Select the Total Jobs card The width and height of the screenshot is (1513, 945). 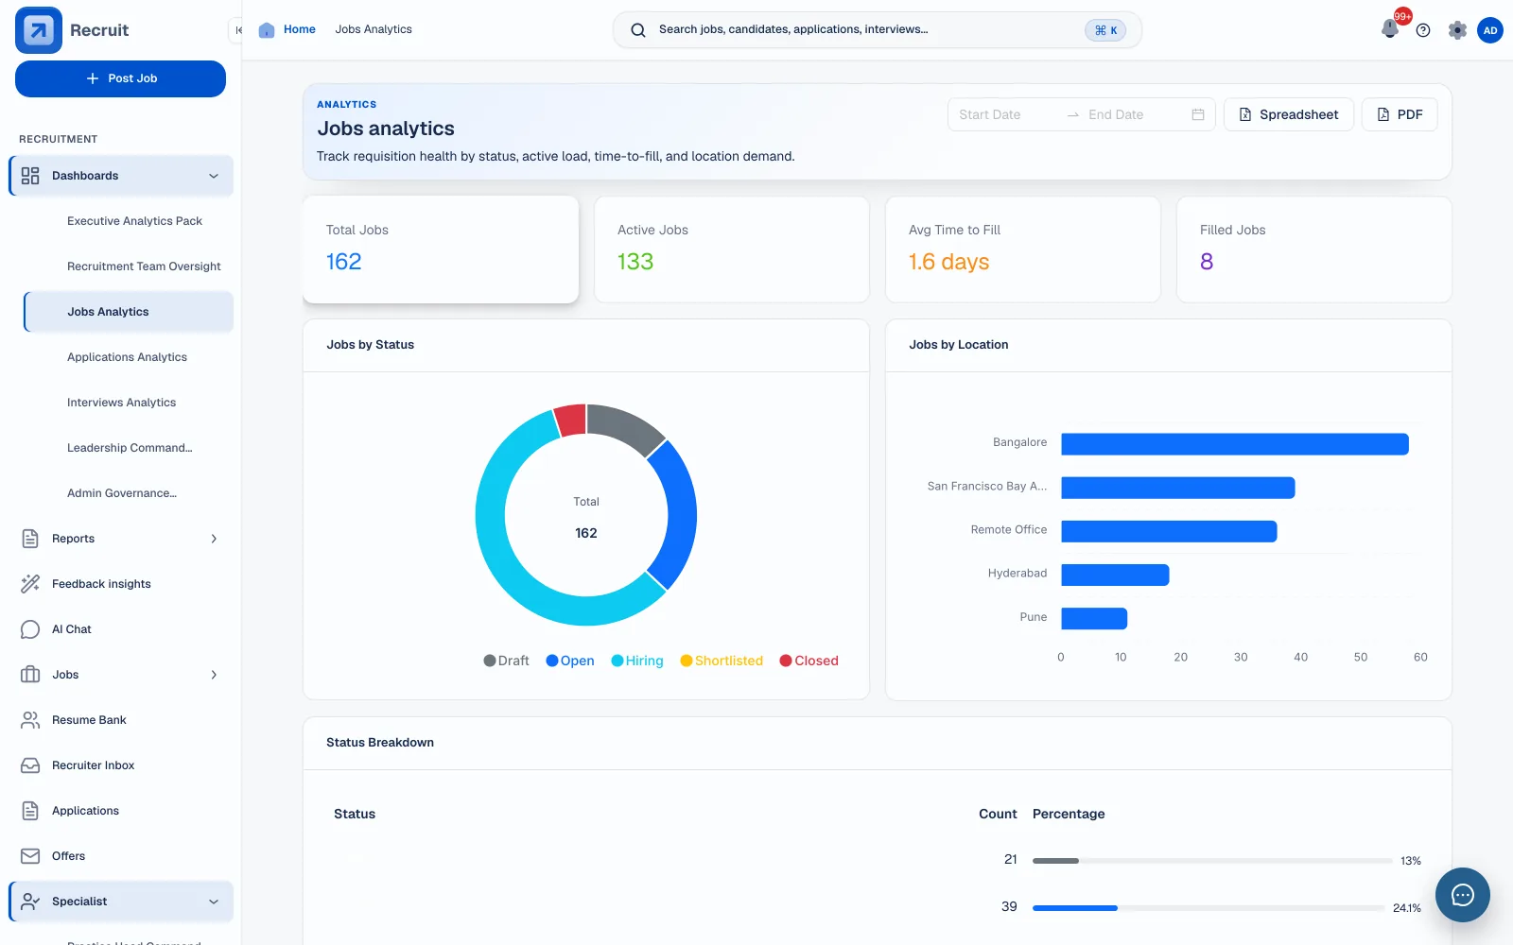(441, 249)
